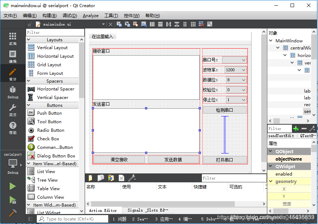This screenshot has width=318, height=224.
Task: Open the 工具(T) menu
Action: [111, 16]
